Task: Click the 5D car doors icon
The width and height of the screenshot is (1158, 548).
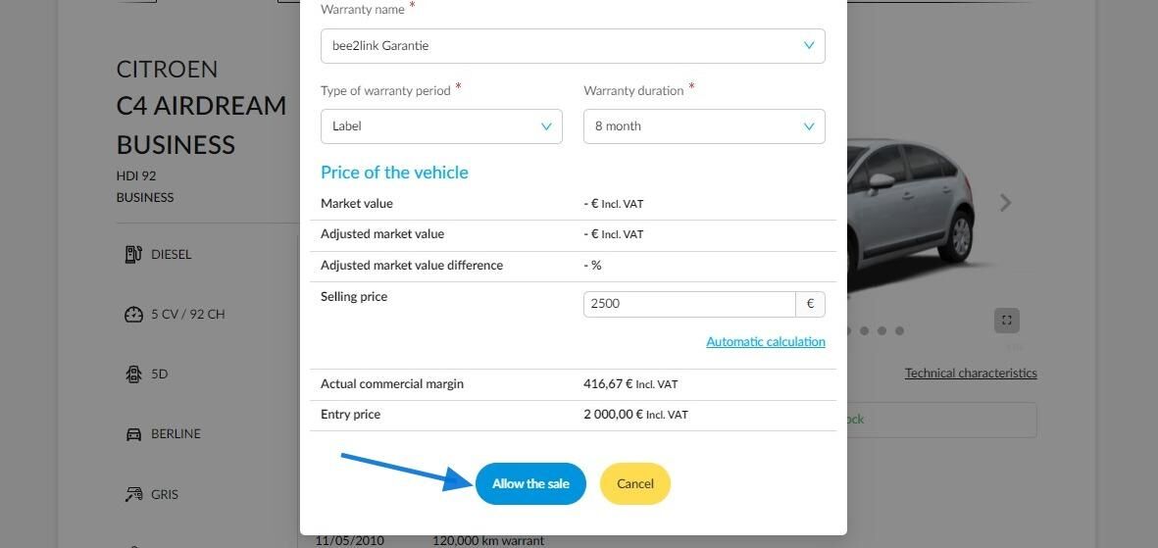Action: coord(133,374)
